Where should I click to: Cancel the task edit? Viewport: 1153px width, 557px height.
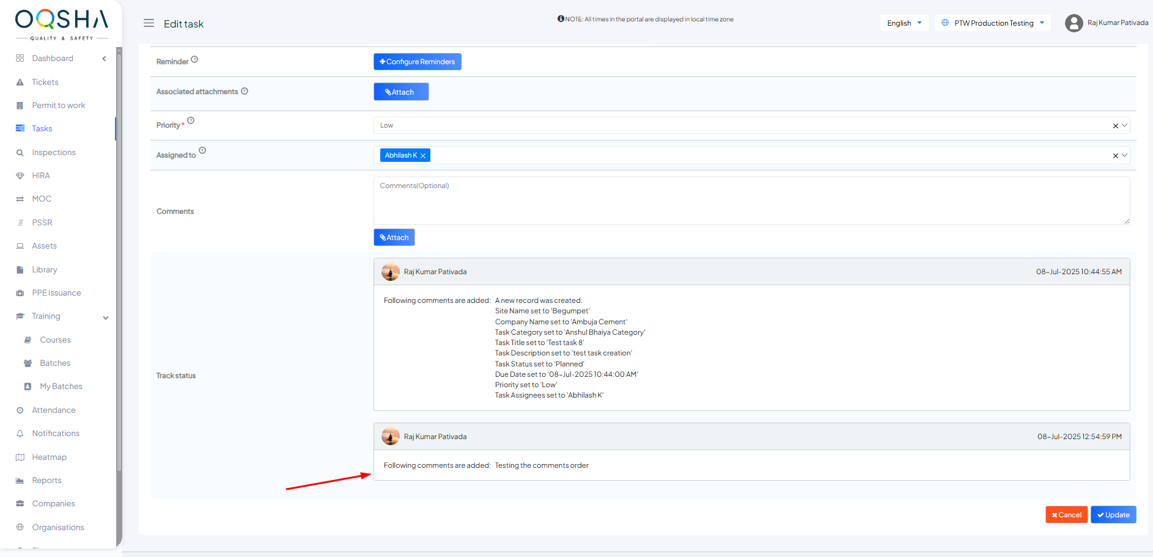click(x=1066, y=515)
